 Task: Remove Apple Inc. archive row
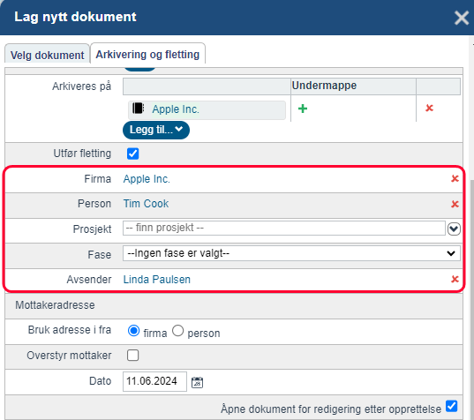[429, 108]
